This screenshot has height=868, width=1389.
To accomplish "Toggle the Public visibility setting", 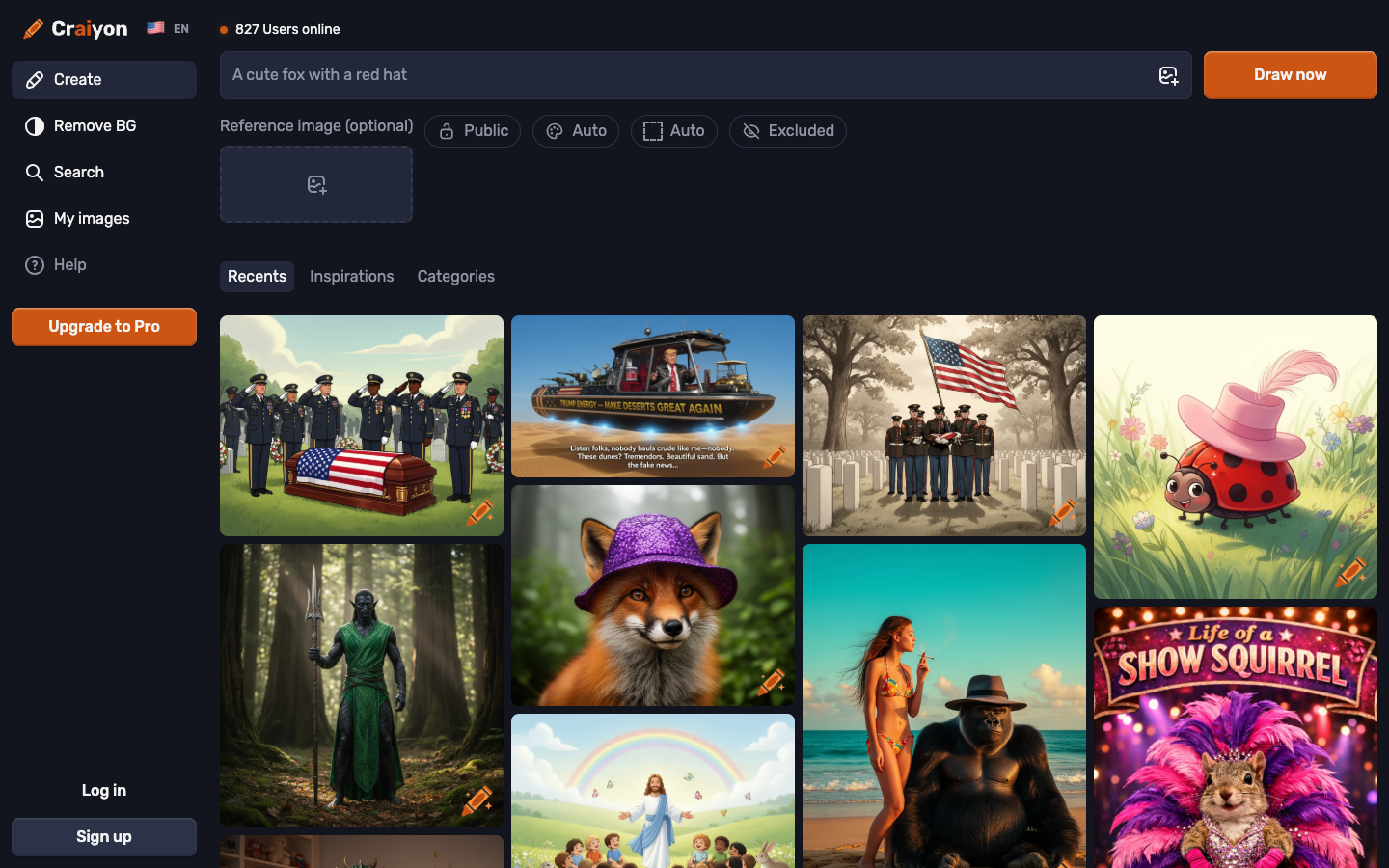I will click(x=473, y=130).
